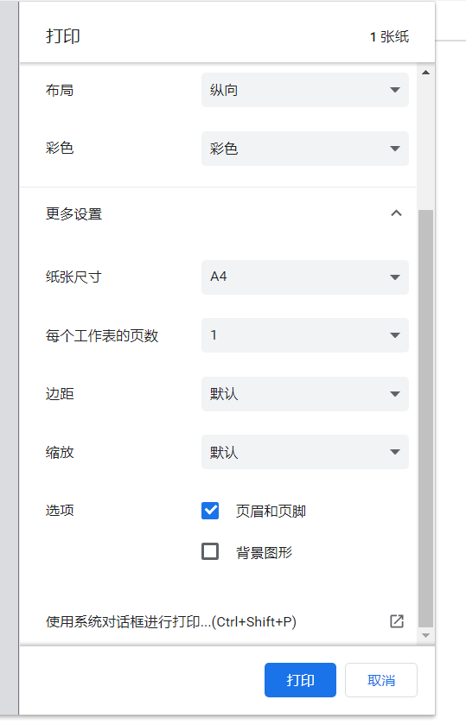
Task: Open the 边距 margins dropdown
Action: (305, 394)
